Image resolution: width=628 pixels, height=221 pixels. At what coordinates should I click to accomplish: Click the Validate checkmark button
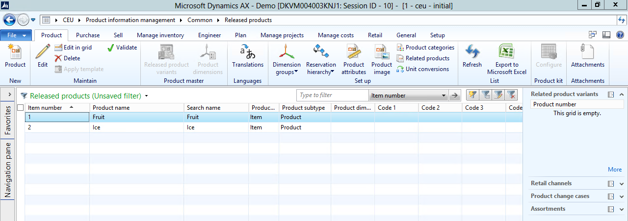122,48
